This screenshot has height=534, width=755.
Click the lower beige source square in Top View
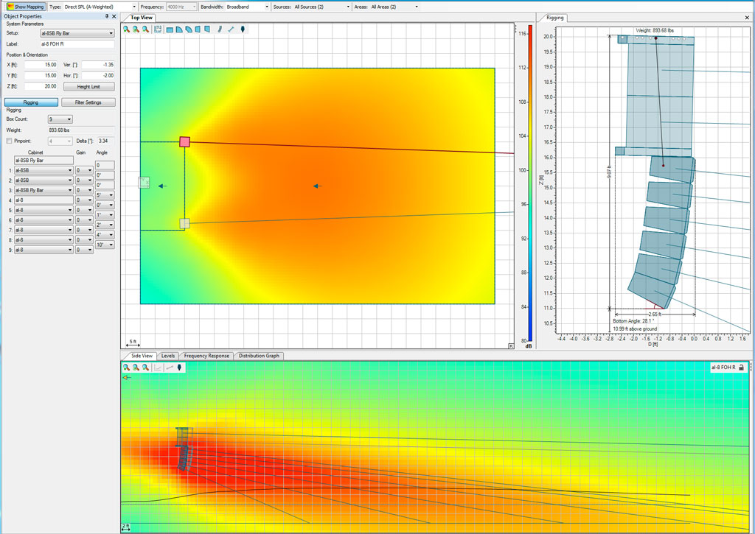[184, 223]
